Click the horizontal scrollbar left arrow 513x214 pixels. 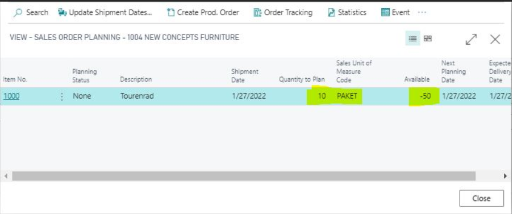pos(6,176)
